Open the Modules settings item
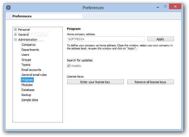The height and width of the screenshot is (137, 189). tap(27, 85)
